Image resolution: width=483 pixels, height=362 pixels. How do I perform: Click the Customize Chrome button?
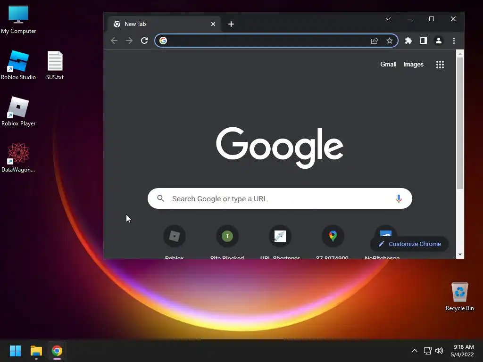pos(409,244)
